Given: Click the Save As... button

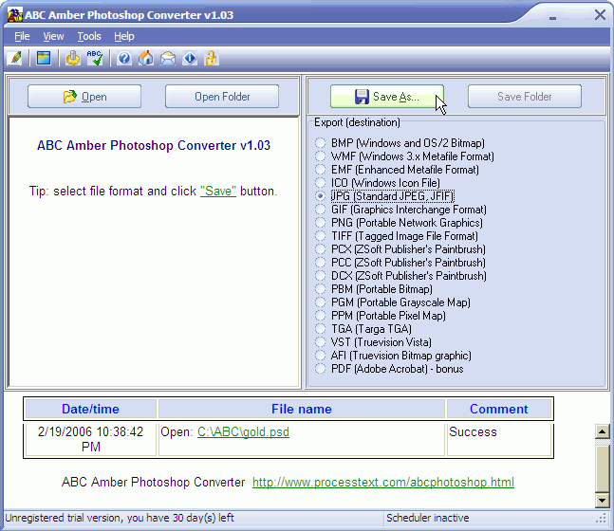Looking at the screenshot, I should [387, 97].
